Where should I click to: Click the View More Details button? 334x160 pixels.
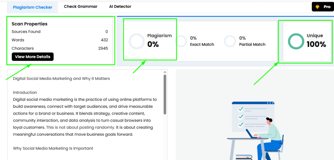click(33, 57)
